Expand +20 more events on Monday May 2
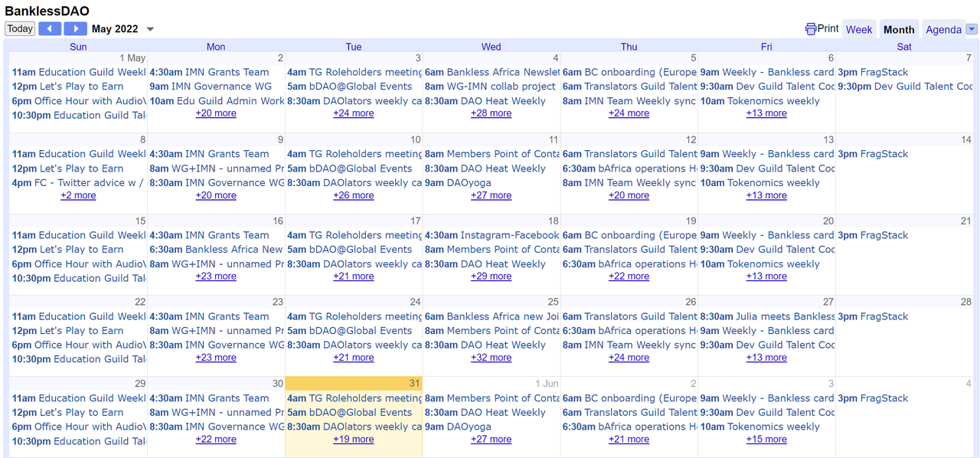The height and width of the screenshot is (458, 980). click(x=216, y=113)
